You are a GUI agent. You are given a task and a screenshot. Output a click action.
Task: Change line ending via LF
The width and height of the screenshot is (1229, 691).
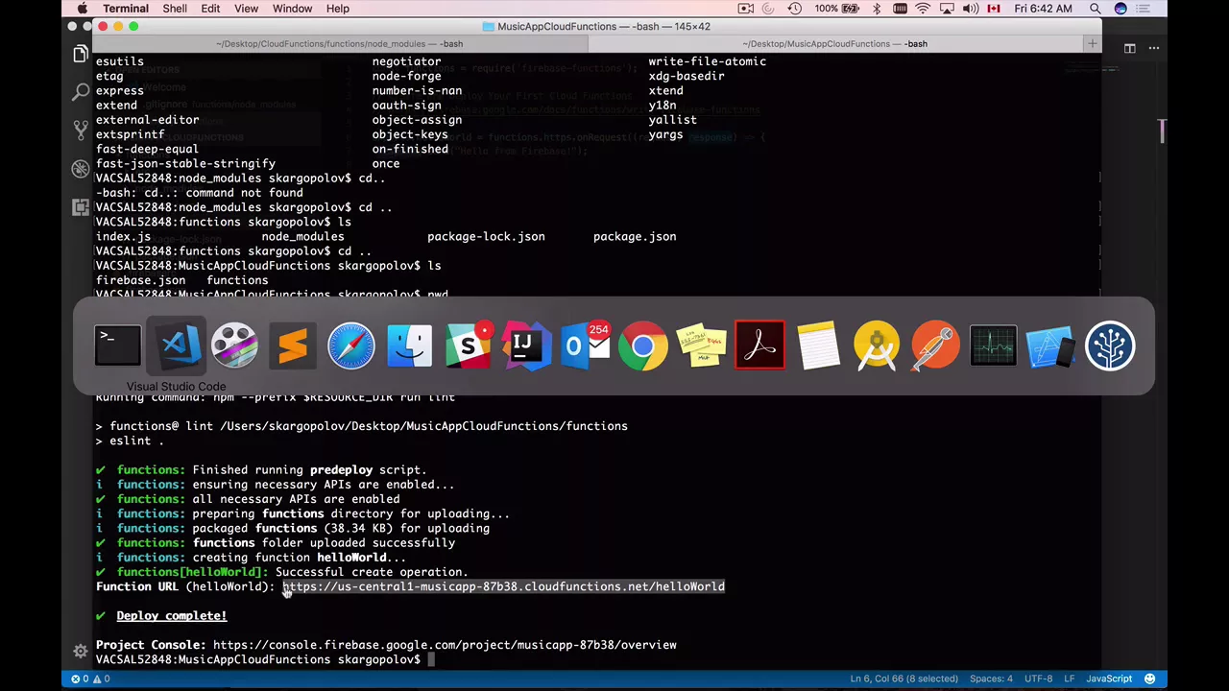click(x=1069, y=679)
